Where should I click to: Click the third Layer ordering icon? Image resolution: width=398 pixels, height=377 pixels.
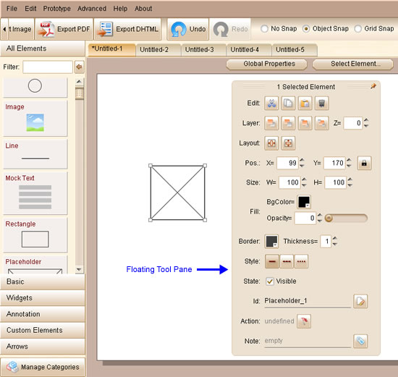point(305,123)
